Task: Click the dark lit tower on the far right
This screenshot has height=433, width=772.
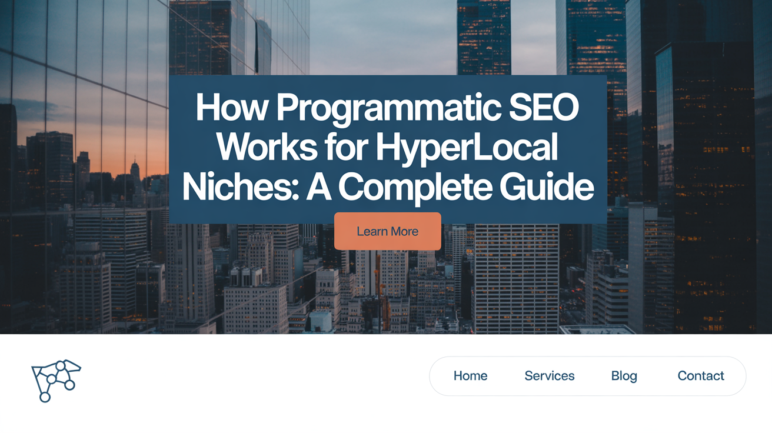Action: pyautogui.click(x=706, y=176)
